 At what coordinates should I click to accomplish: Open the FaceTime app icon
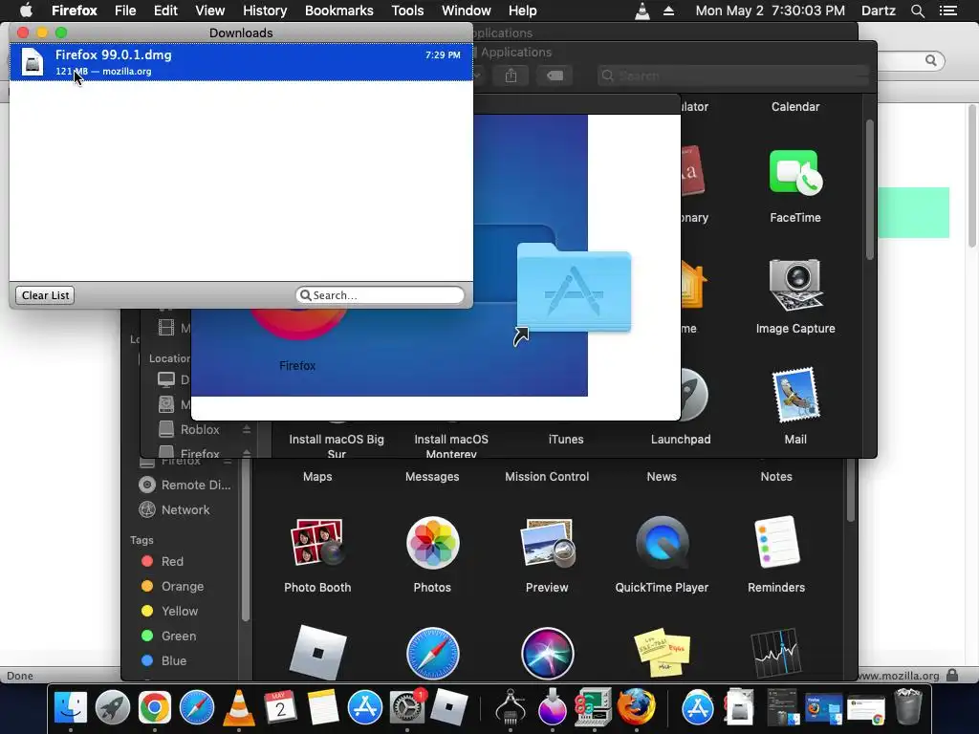pos(794,173)
